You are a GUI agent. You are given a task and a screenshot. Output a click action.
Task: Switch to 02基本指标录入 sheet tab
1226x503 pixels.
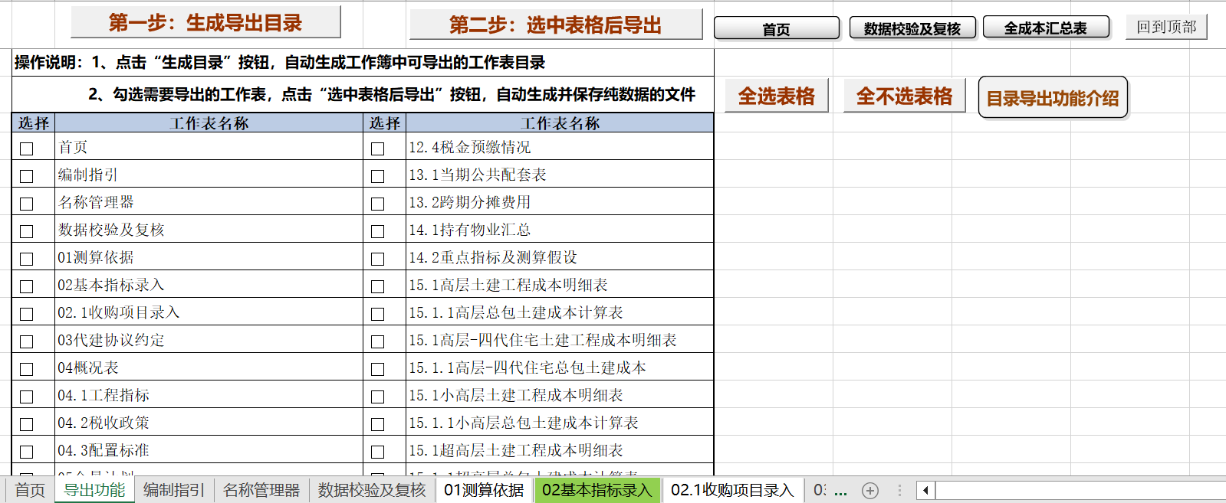coord(597,490)
